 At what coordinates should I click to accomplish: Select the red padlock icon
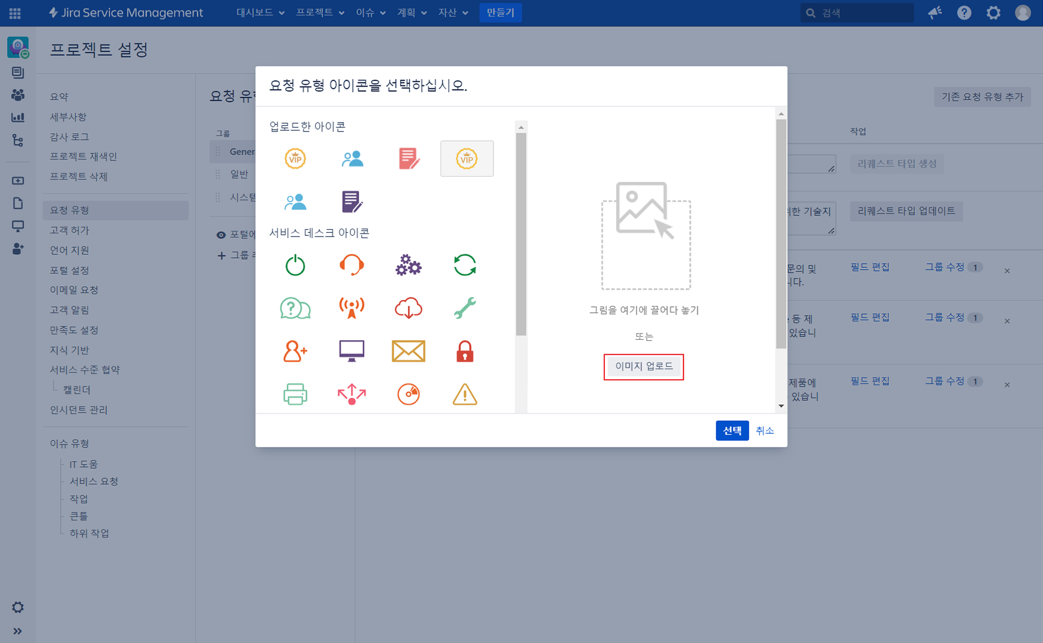pyautogui.click(x=465, y=351)
